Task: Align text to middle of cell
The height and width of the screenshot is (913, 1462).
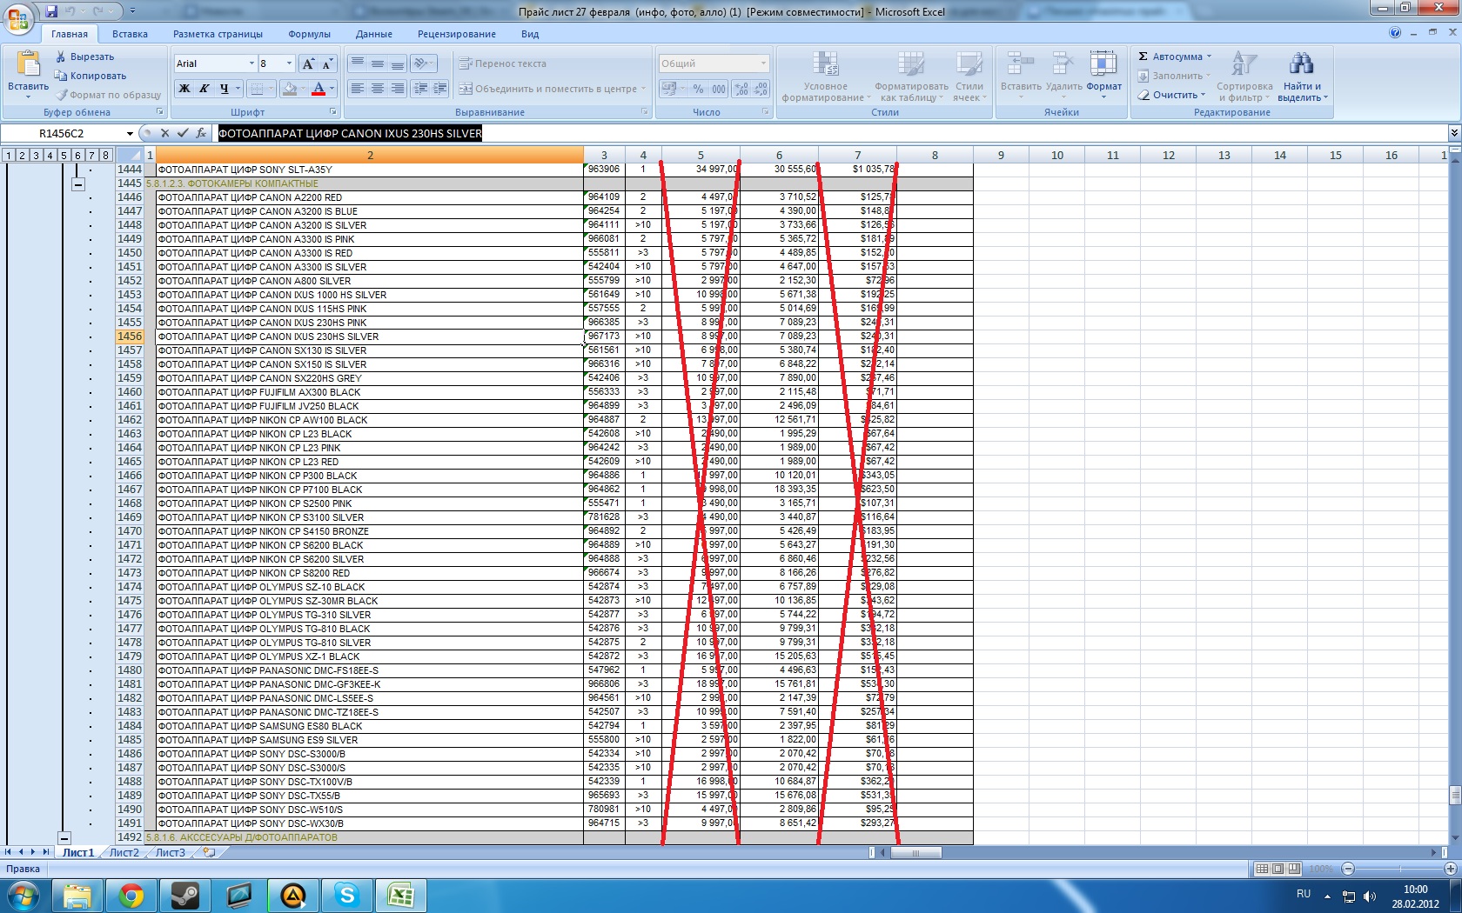Action: tap(377, 63)
